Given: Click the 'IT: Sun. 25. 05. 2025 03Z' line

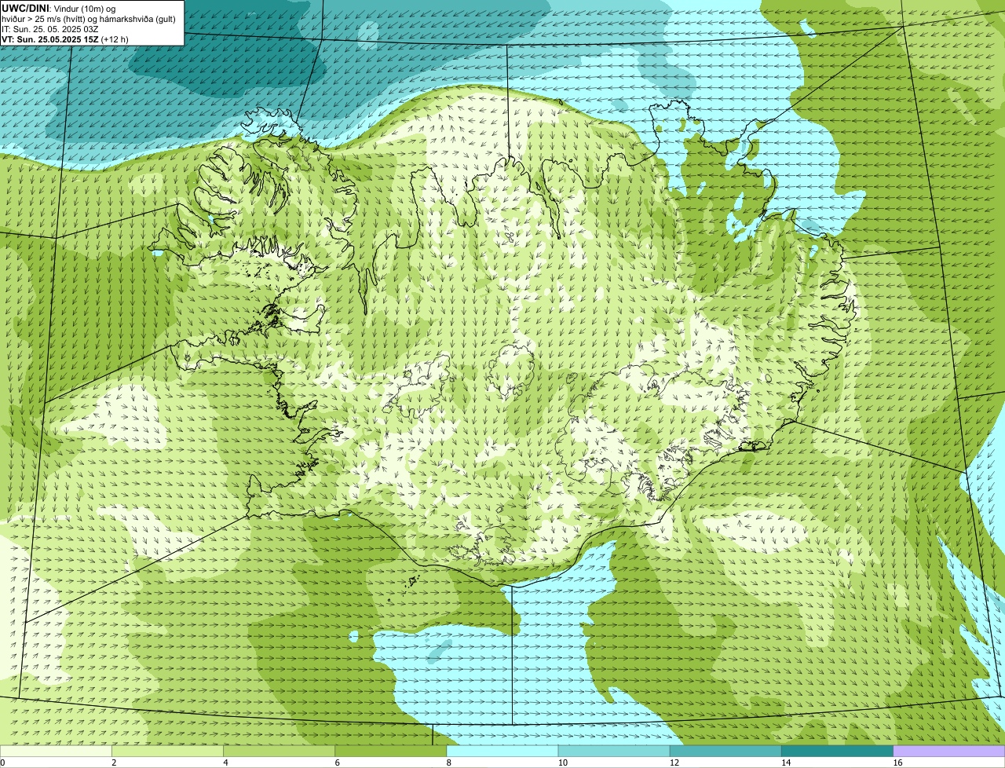Looking at the screenshot, I should click(49, 28).
